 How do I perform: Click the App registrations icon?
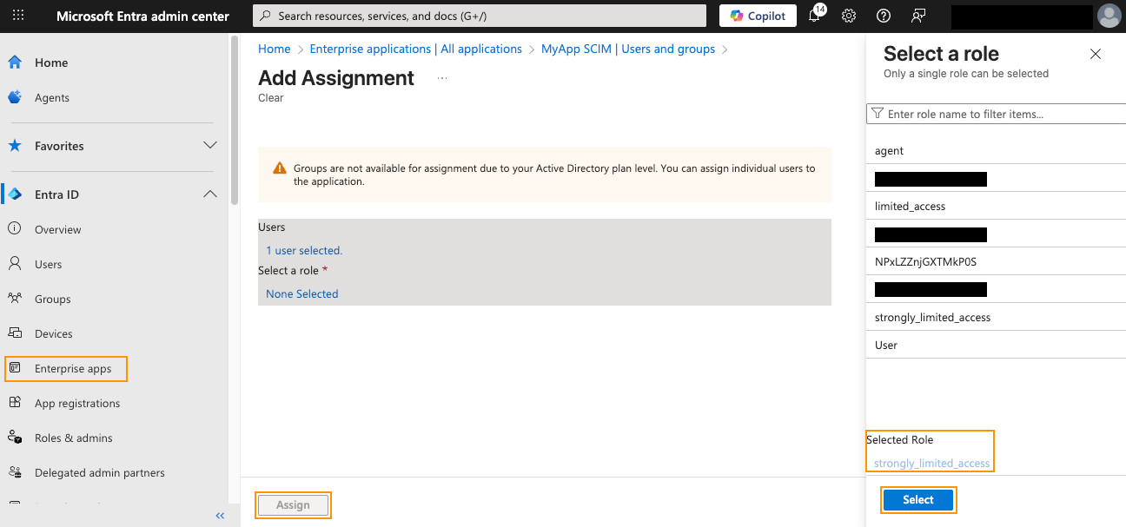point(15,403)
